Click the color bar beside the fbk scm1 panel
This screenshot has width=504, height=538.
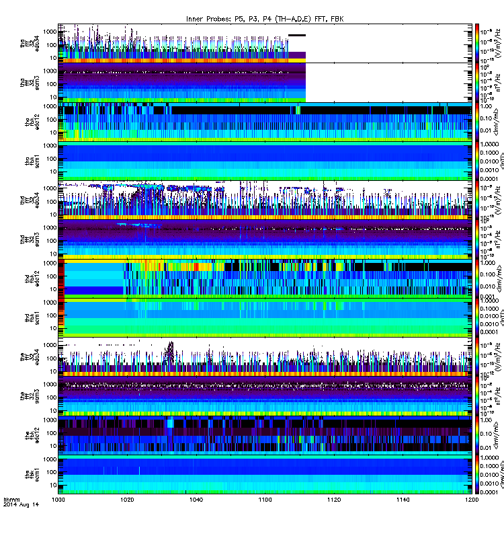pyautogui.click(x=477, y=475)
